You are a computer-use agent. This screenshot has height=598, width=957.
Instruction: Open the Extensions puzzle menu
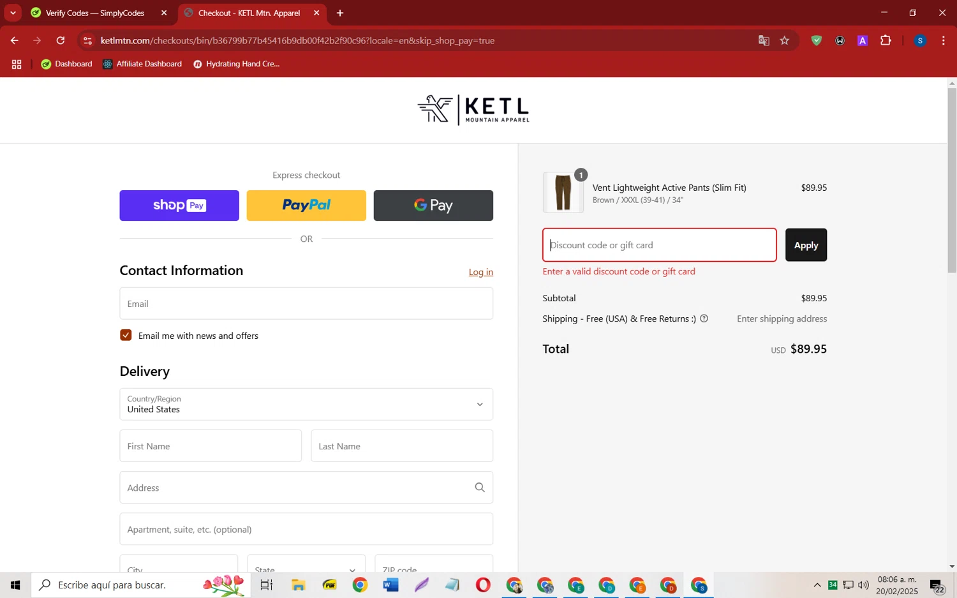[x=886, y=40]
